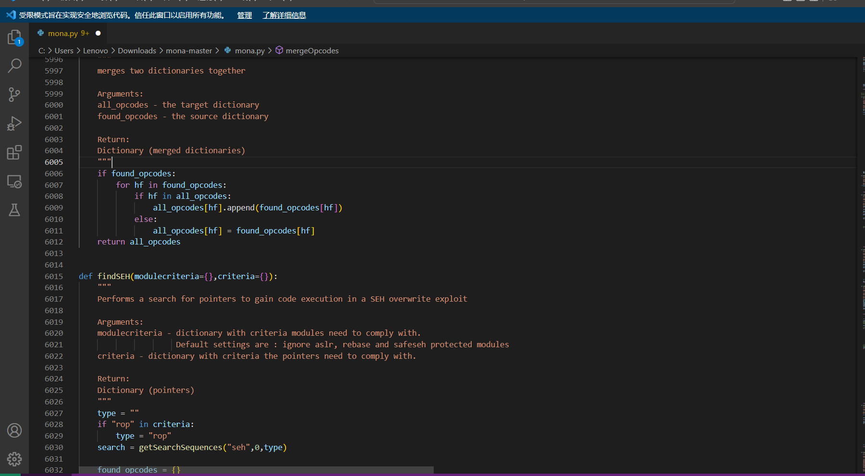
Task: Open the Source Control view
Action: [14, 95]
